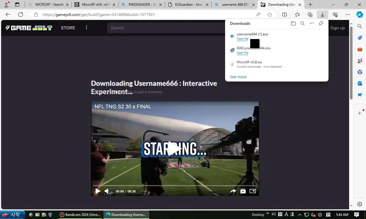Image resolution: width=366 pixels, height=219 pixels.
Task: Select the MicroXP-v0.8.iso download entry
Action: click(277, 64)
